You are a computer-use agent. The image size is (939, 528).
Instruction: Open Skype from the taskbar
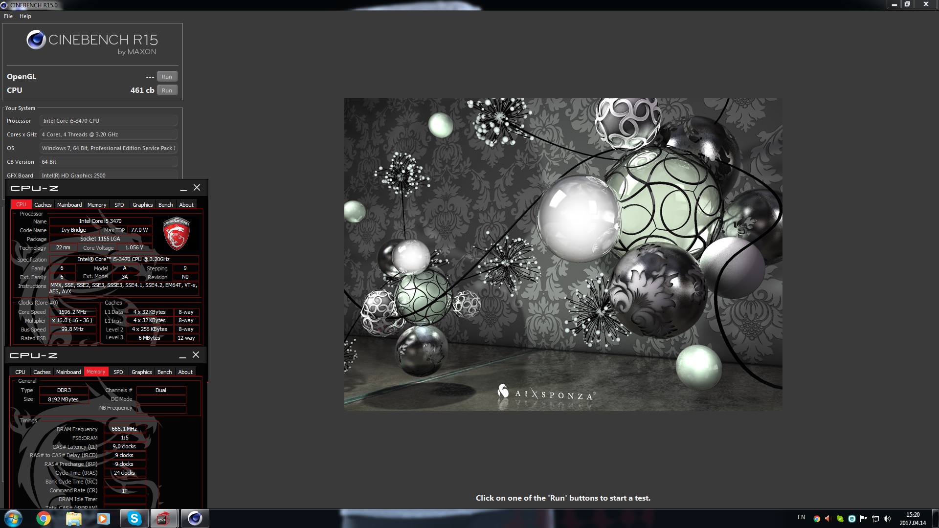click(134, 518)
